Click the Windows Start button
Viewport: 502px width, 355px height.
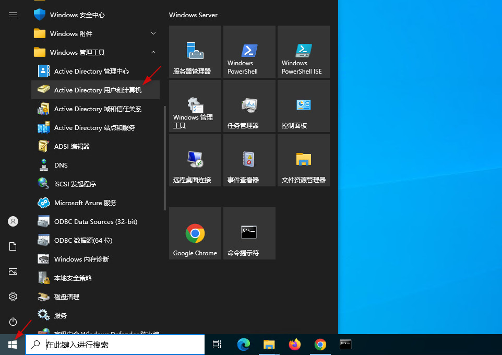[13, 345]
